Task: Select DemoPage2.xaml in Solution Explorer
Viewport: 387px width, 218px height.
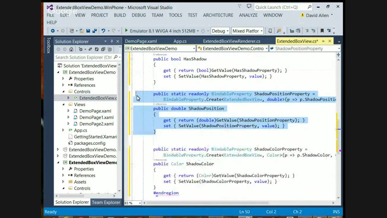Action: point(96,124)
